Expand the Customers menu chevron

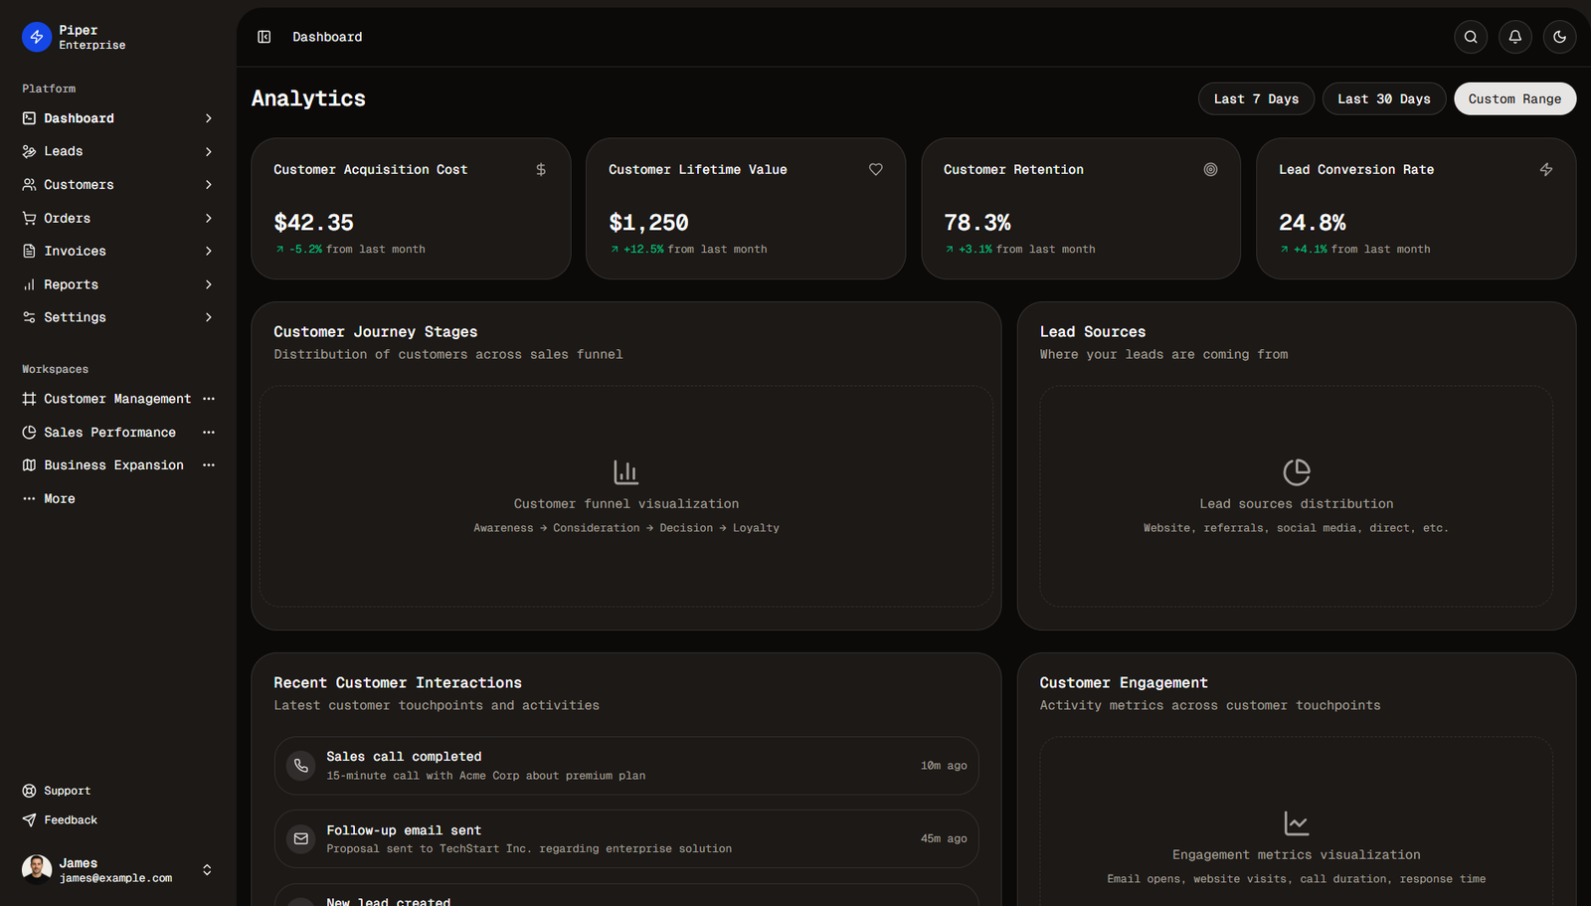point(209,185)
